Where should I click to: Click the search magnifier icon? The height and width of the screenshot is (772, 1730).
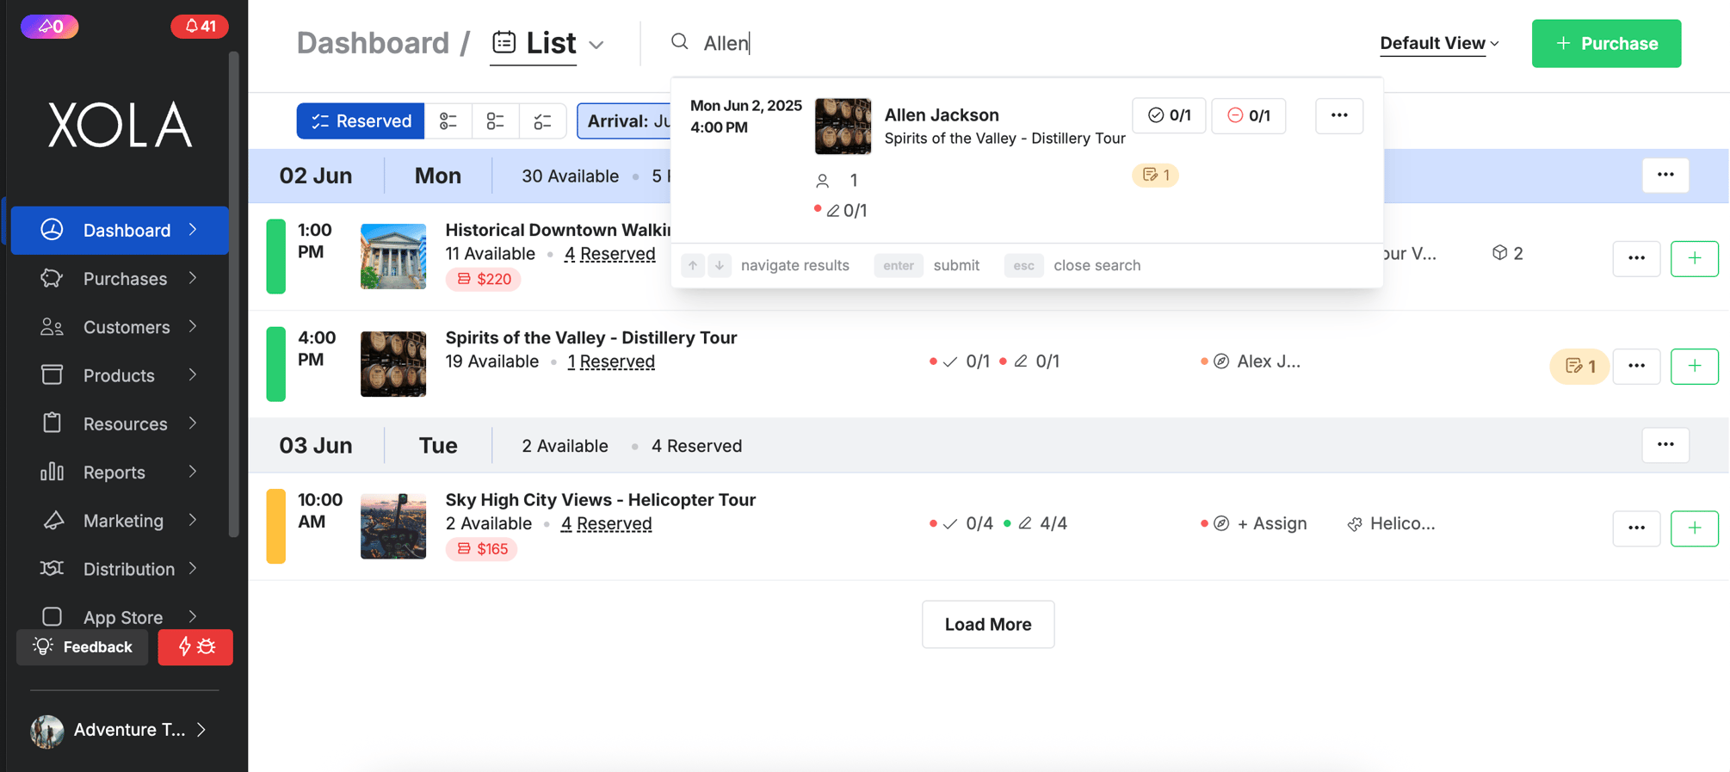click(680, 42)
